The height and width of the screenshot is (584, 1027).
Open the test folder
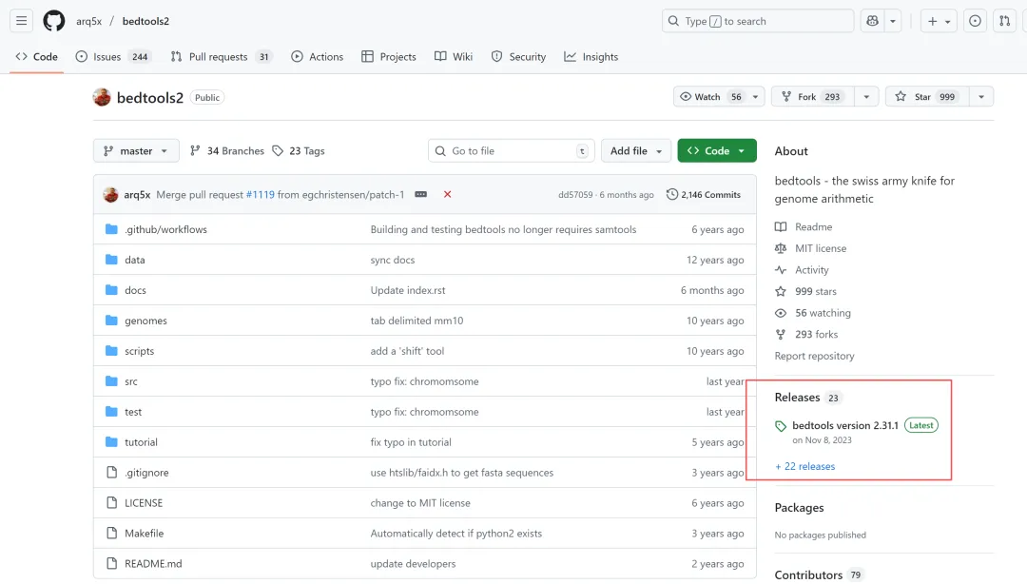pos(133,412)
